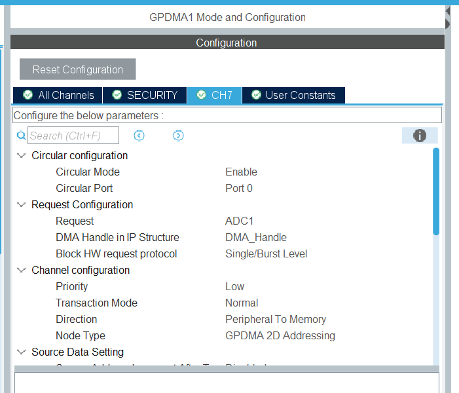459x393 pixels.
Task: Select the Direction parameter label
Action: click(x=77, y=320)
